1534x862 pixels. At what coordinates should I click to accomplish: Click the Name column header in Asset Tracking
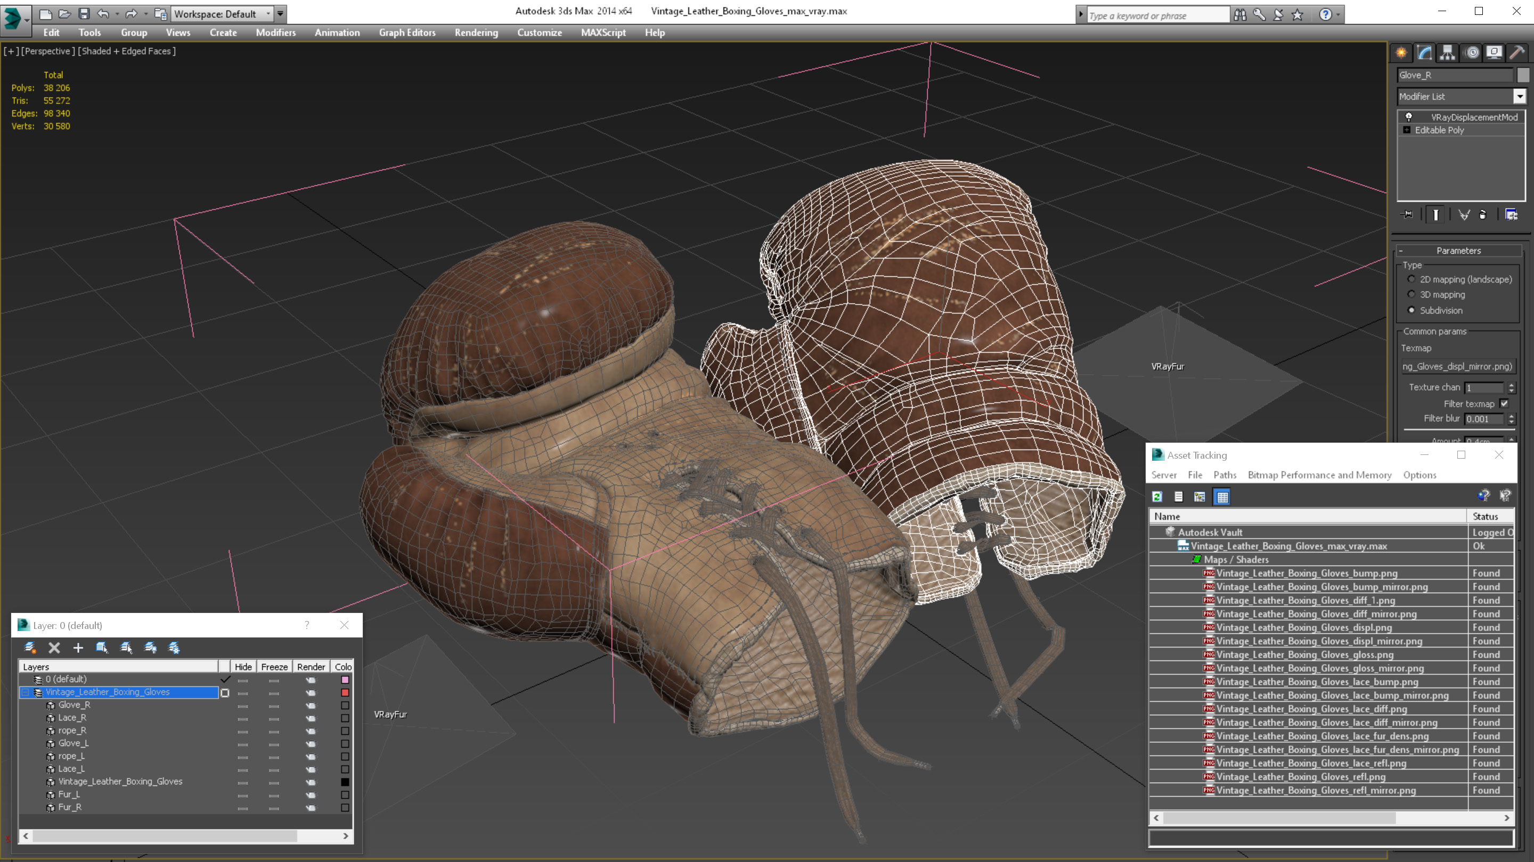1308,516
